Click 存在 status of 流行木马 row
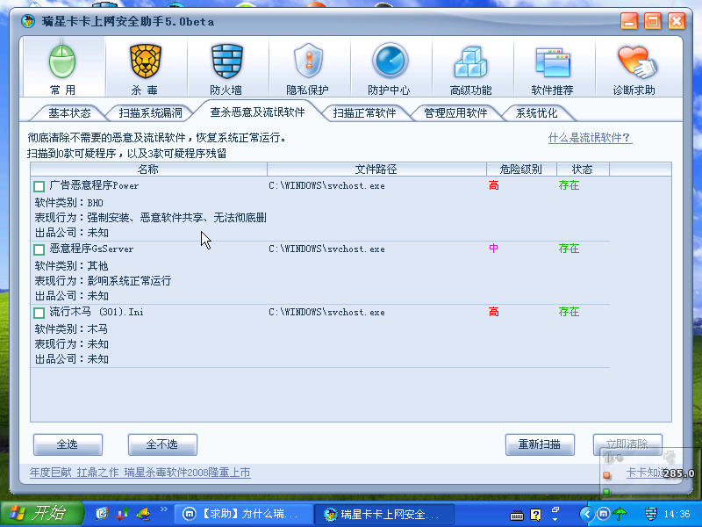 tap(569, 312)
